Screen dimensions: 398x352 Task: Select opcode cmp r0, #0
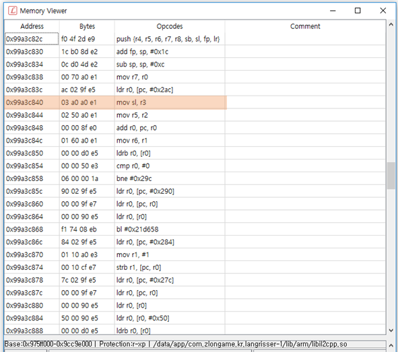[x=133, y=166]
